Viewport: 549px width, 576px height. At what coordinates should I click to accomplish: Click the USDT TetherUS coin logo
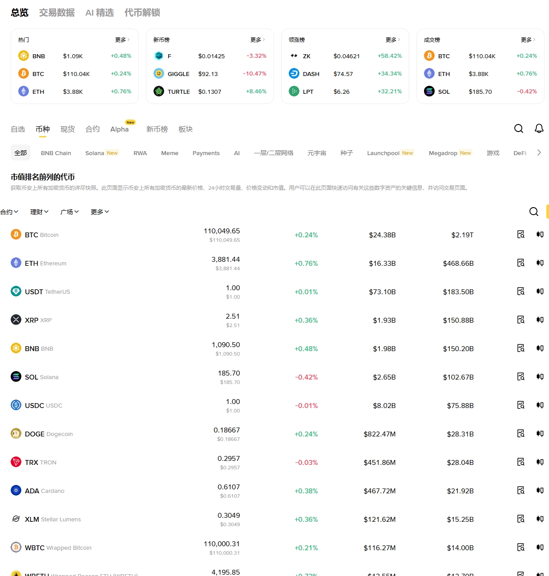click(x=16, y=292)
